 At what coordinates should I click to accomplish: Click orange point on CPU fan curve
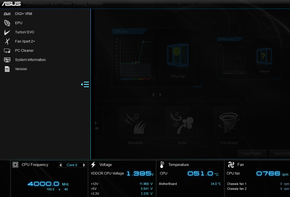136,63
